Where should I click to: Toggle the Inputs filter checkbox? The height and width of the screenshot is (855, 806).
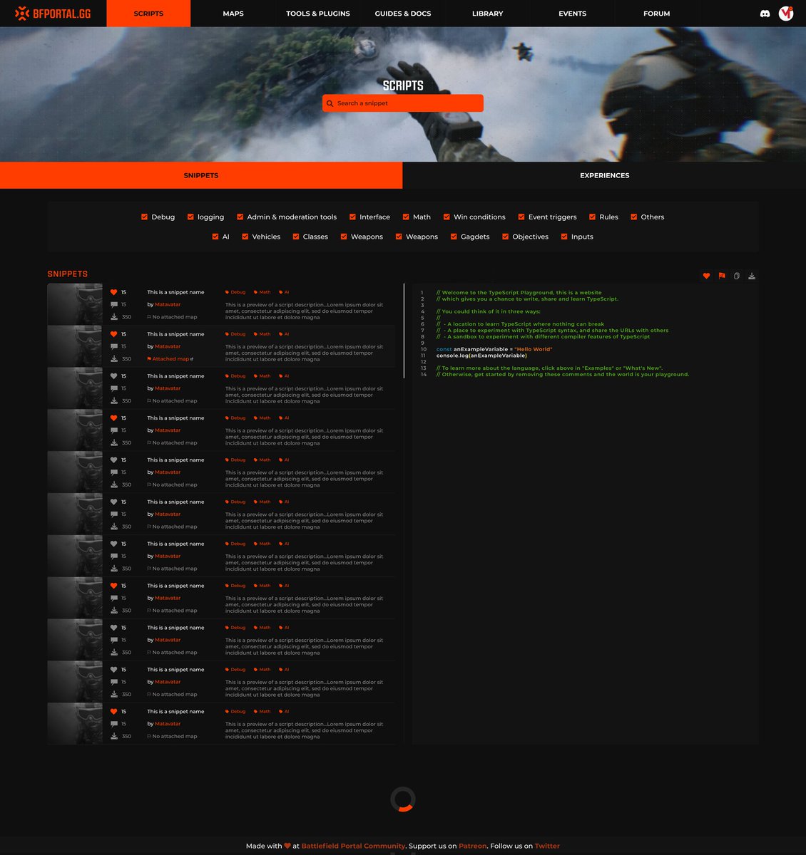[564, 237]
